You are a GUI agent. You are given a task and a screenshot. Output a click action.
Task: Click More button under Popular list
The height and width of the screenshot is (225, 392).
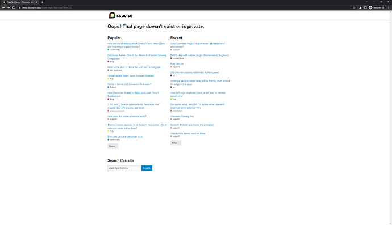click(112, 146)
